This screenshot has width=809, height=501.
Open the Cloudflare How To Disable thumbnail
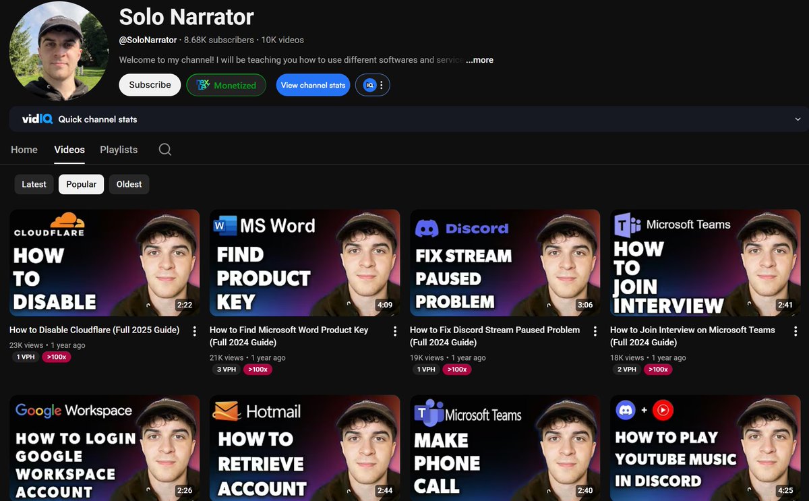(x=104, y=262)
